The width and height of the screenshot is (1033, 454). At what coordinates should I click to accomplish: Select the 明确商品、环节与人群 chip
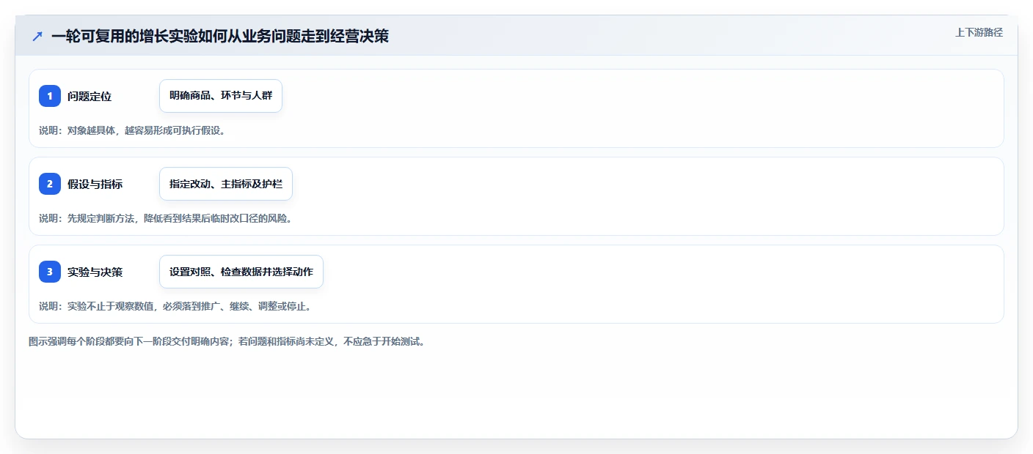221,96
